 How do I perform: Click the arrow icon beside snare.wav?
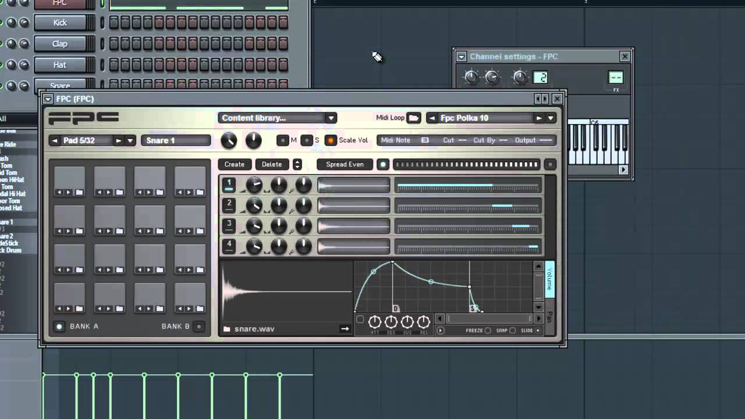coord(345,329)
